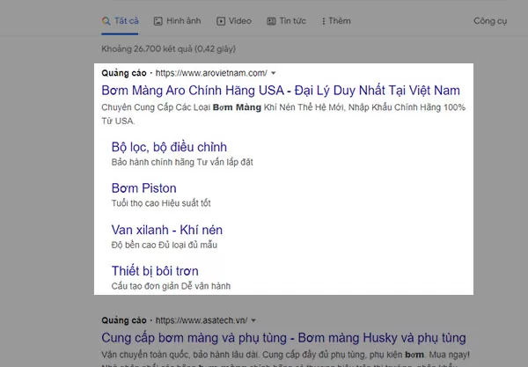Click the Chuyên Cung Cấp Các Loại description text
Viewport: 528px width, 367px height.
[x=283, y=114]
